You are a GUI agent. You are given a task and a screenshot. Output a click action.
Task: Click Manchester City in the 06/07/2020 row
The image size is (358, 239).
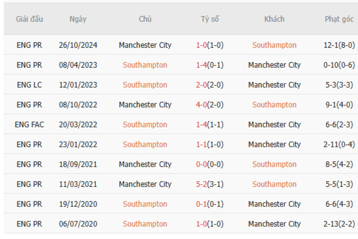click(274, 224)
